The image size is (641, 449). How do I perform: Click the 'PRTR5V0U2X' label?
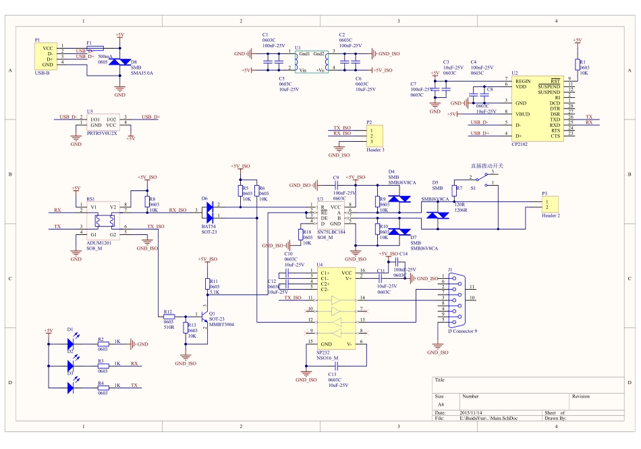(x=102, y=133)
